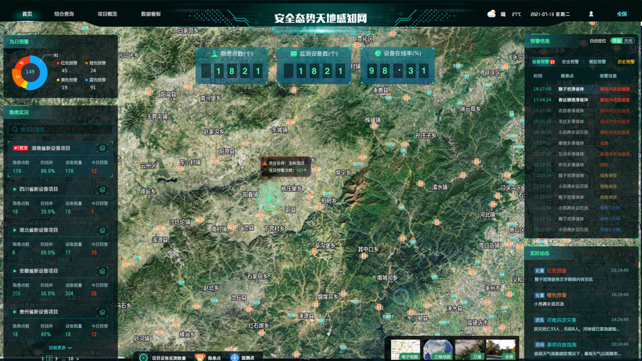Open the 综合查询 navigation menu
Viewport: 642px width, 361px height.
coord(64,14)
